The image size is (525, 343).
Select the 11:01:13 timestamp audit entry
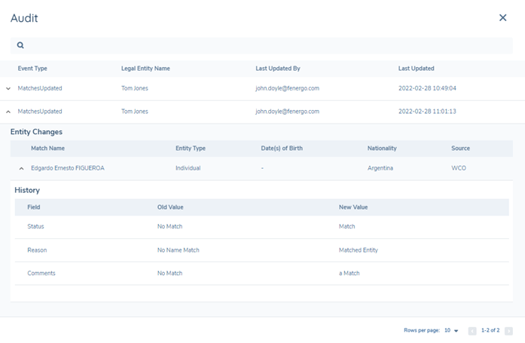coord(427,112)
